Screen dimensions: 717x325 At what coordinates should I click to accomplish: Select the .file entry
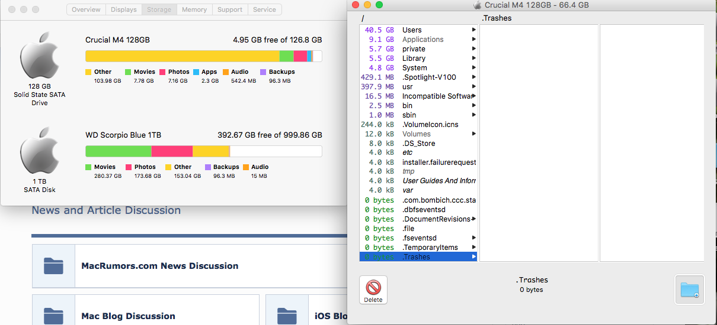418,228
